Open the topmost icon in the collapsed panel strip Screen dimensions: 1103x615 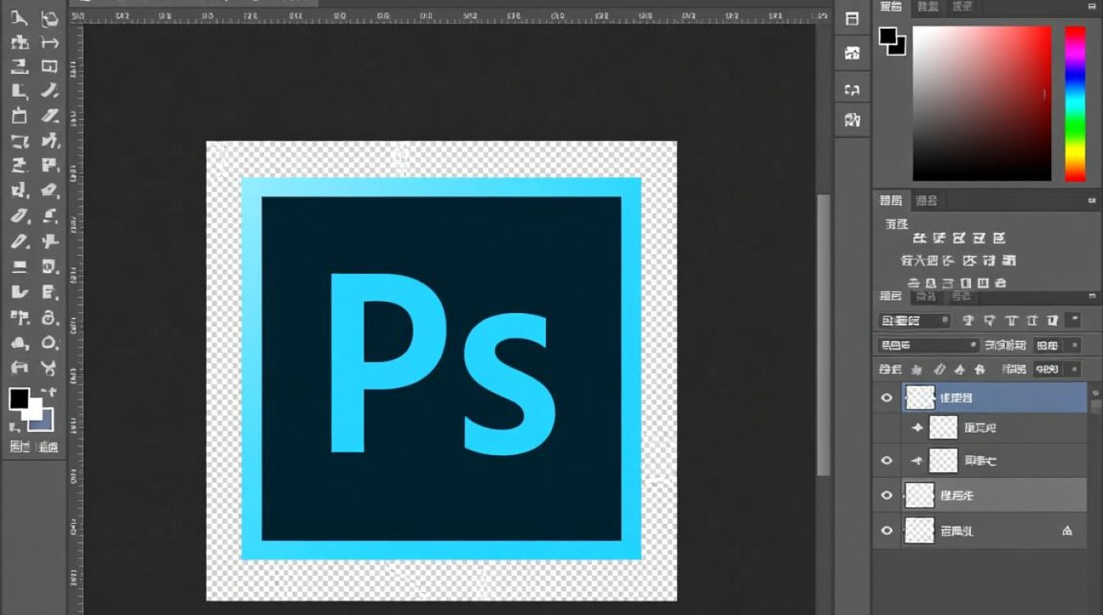click(x=853, y=19)
